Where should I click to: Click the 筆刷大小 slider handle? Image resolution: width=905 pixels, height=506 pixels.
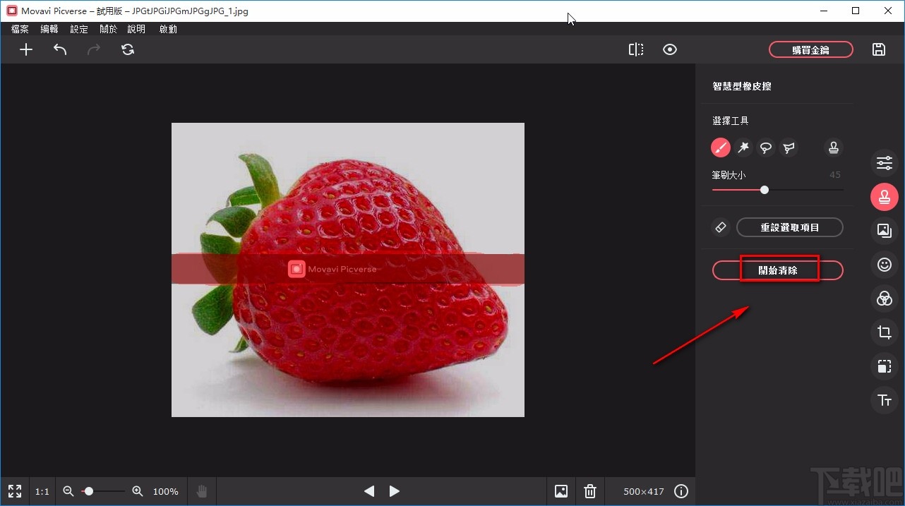pos(765,190)
